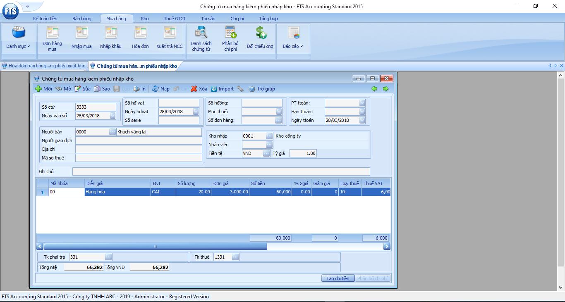This screenshot has width=565, height=302.
Task: Open the quick access dropdown in title bar
Action: pos(27,6)
